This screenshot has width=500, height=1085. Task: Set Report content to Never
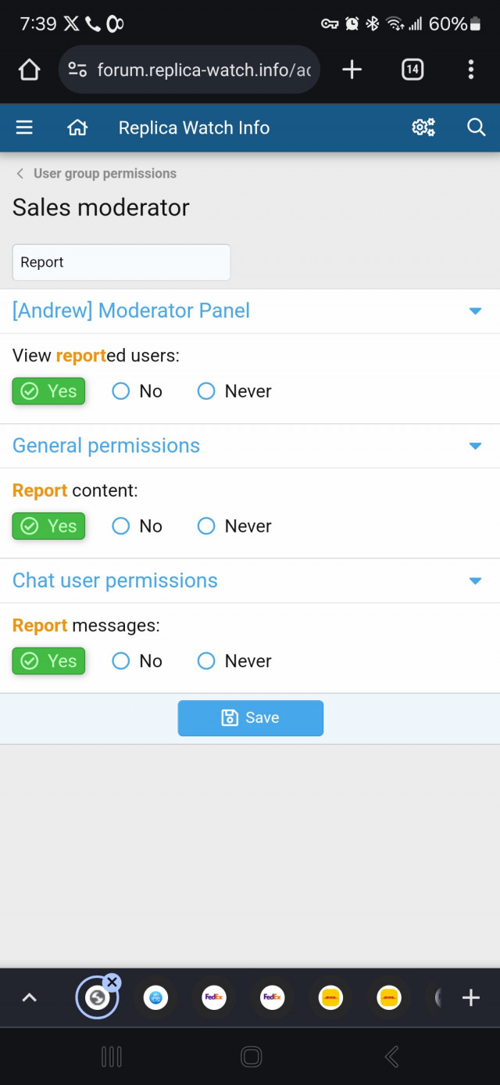pos(206,526)
